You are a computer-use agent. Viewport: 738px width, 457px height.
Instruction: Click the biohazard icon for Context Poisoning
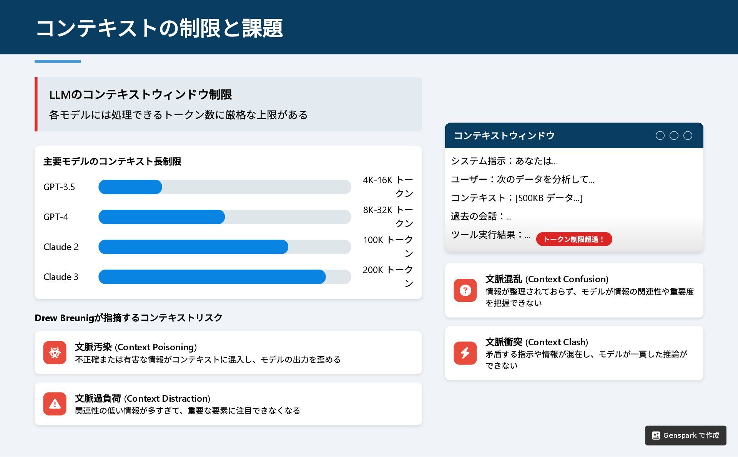[x=55, y=353]
